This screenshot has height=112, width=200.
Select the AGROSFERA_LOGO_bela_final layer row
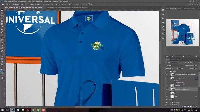(183, 89)
